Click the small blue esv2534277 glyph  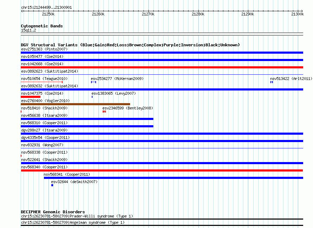(x=94, y=82)
